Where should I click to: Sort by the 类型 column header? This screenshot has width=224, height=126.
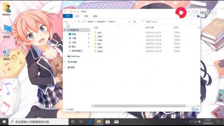(x=176, y=27)
